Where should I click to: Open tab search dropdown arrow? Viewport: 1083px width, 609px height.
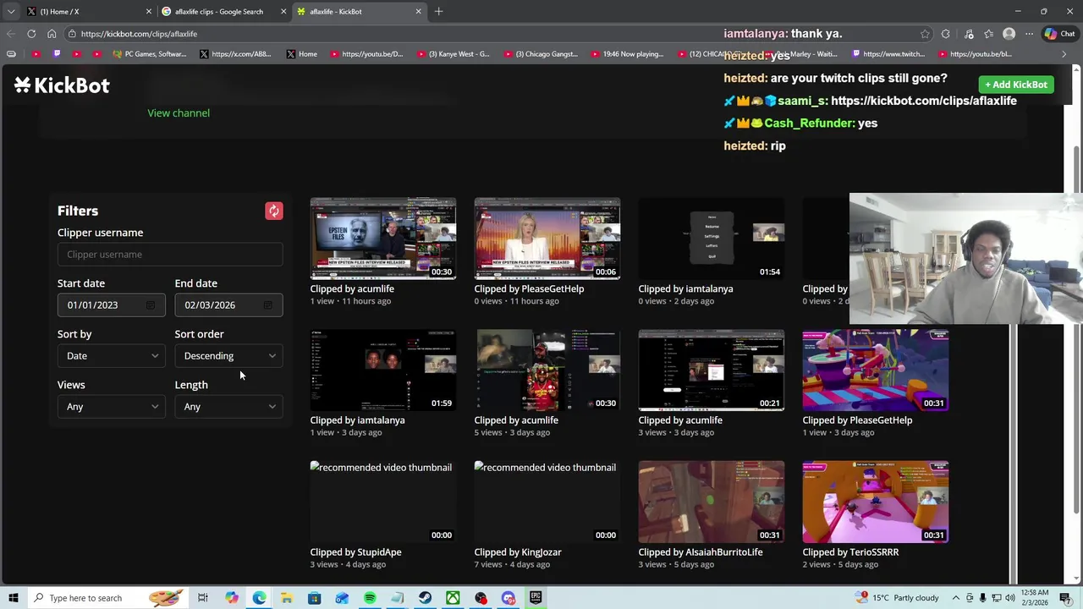pyautogui.click(x=10, y=12)
